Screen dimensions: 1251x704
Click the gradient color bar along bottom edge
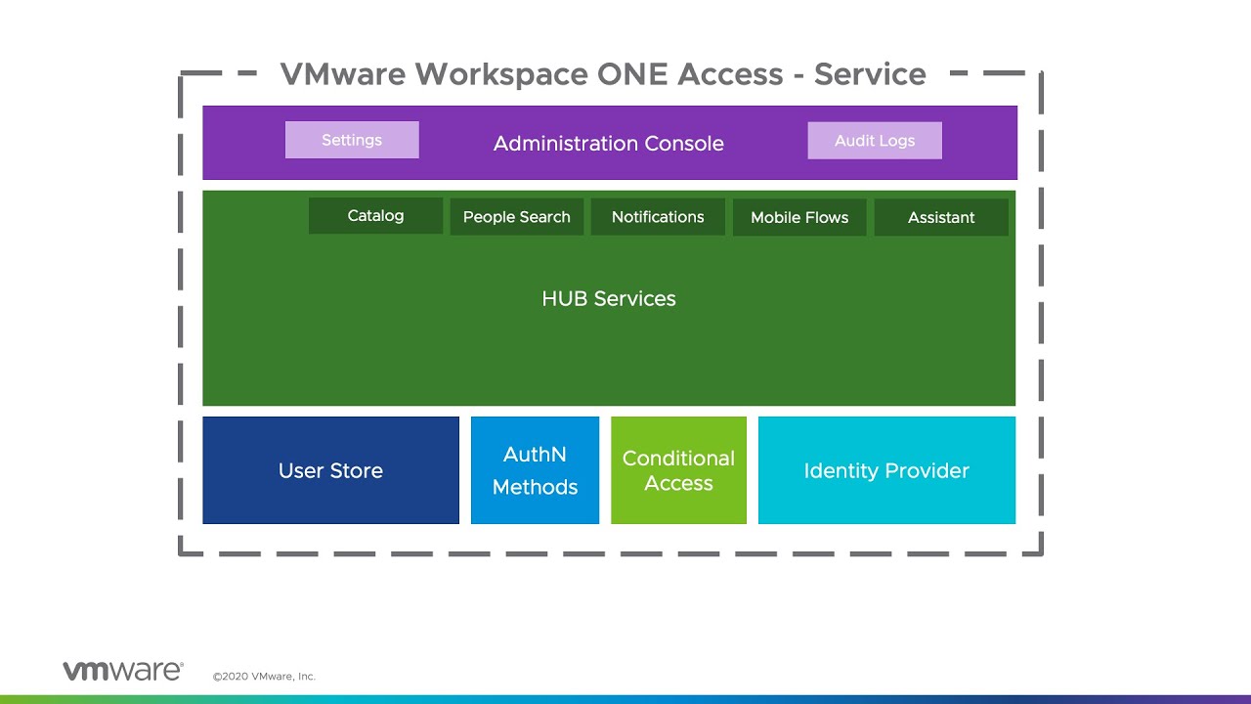pyautogui.click(x=625, y=699)
